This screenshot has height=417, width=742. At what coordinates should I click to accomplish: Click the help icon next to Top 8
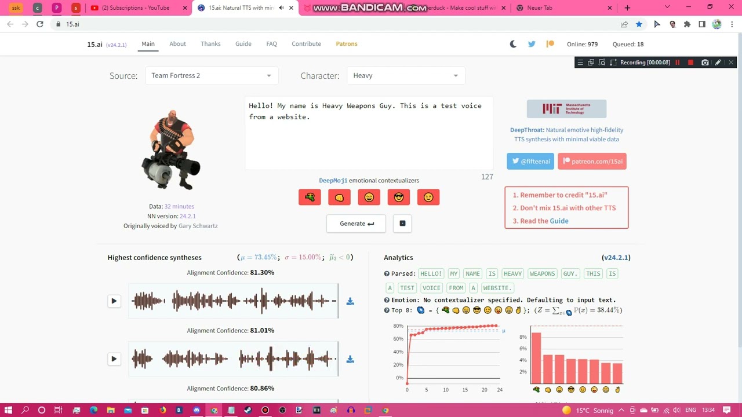click(387, 310)
